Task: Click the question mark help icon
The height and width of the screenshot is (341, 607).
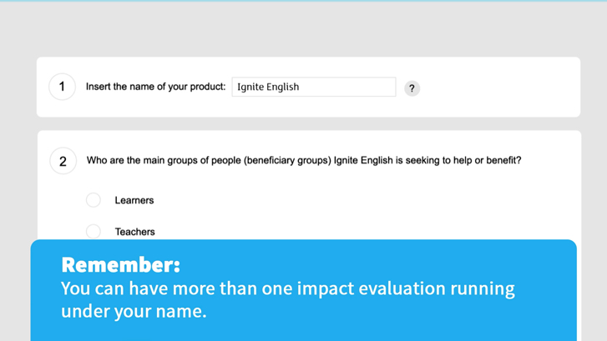Action: point(412,88)
